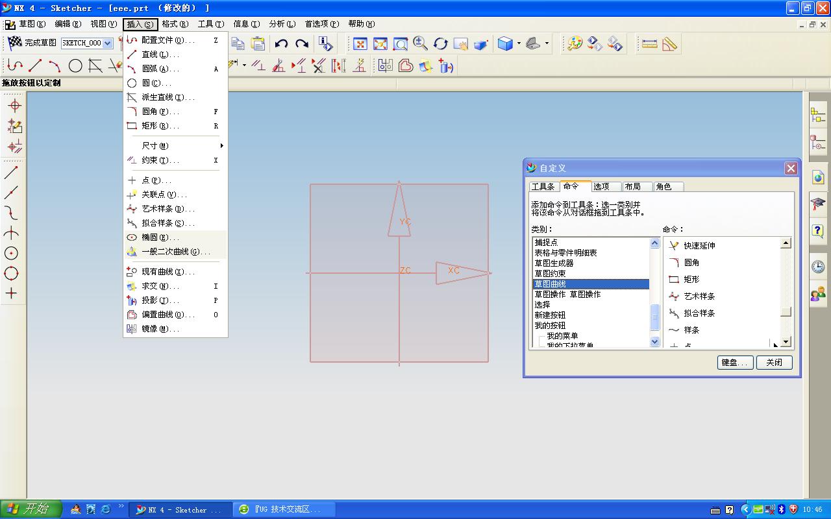The width and height of the screenshot is (831, 519).
Task: Click the commands list scroll-up arrow
Action: (x=786, y=243)
